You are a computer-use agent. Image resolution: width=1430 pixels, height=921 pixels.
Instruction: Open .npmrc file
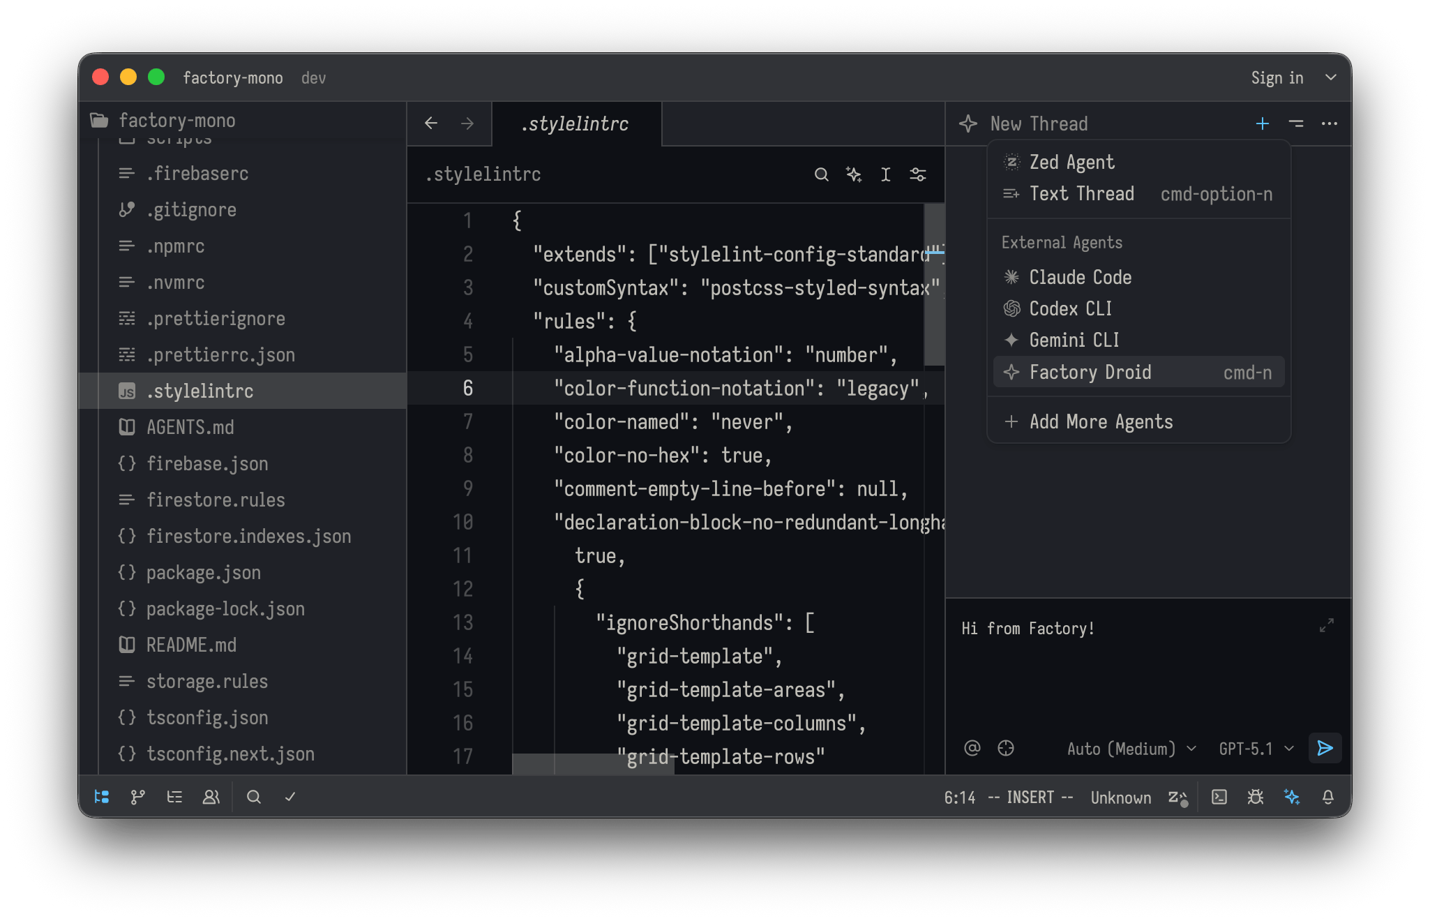243,246
